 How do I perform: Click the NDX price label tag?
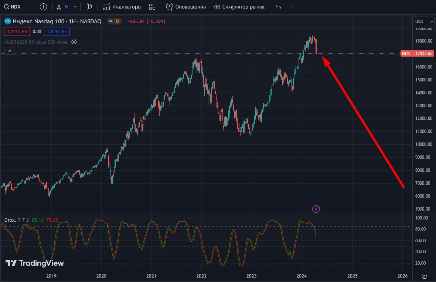tap(406, 53)
